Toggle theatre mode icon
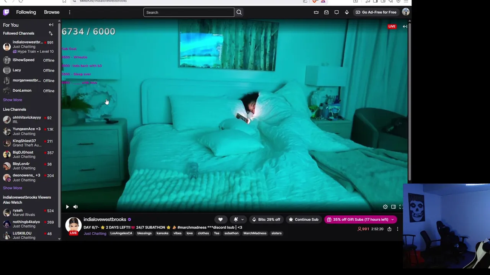The height and width of the screenshot is (275, 490). [x=393, y=207]
